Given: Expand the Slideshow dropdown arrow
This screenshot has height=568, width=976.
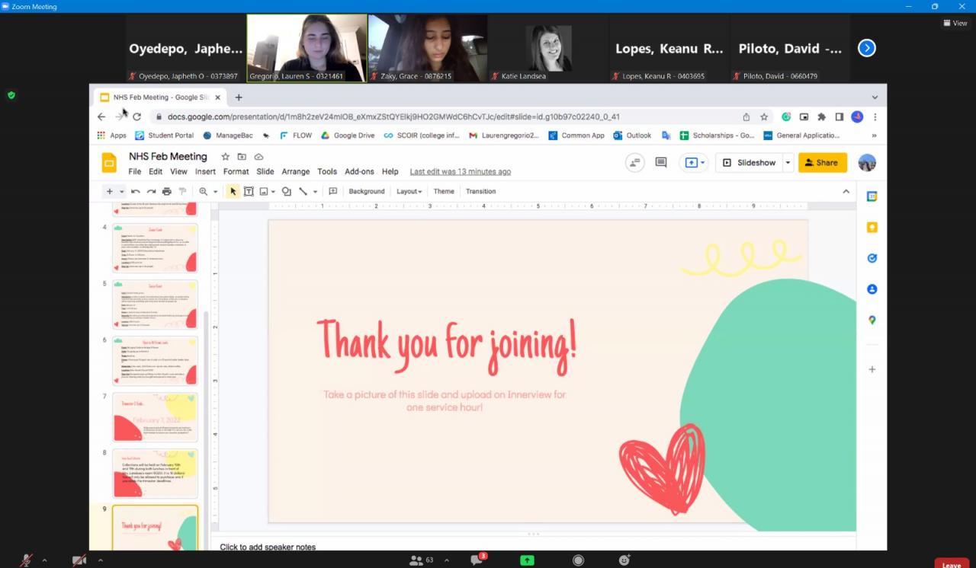Looking at the screenshot, I should pyautogui.click(x=788, y=162).
